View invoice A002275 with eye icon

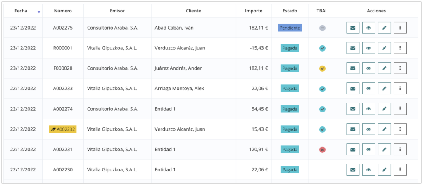pyautogui.click(x=368, y=28)
